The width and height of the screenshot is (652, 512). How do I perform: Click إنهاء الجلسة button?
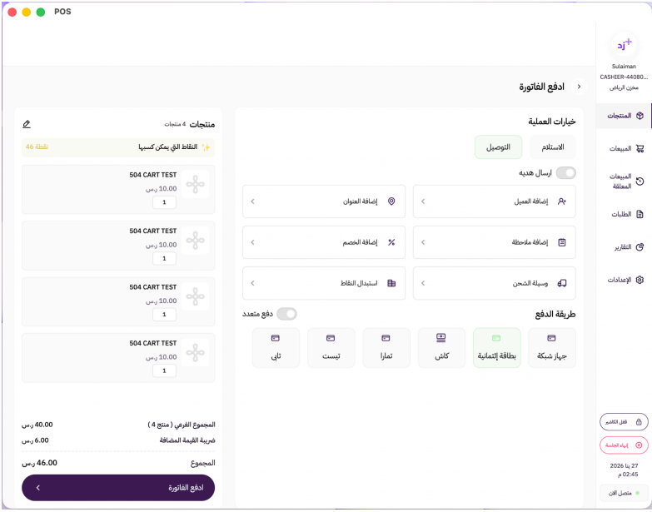pos(624,445)
